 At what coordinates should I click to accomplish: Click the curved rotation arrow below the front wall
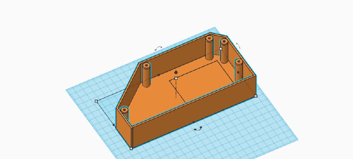tap(198, 129)
